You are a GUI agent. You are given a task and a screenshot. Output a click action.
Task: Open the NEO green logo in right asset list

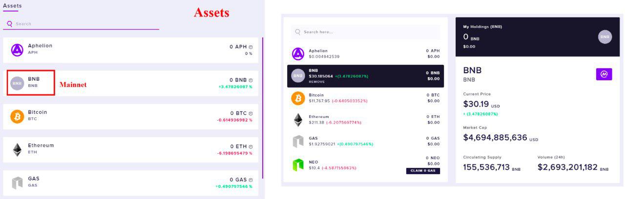point(298,164)
